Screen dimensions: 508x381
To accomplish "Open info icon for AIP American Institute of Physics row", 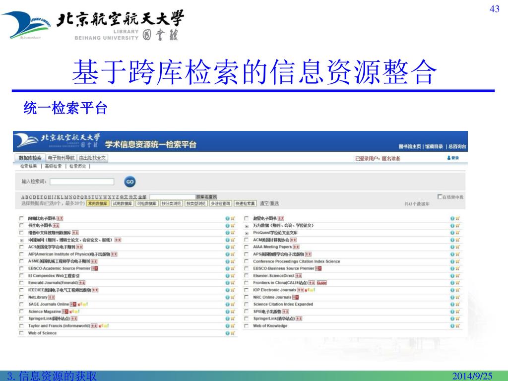I will 227,254.
